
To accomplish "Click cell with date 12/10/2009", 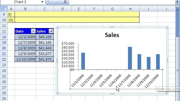I will click(25, 59).
